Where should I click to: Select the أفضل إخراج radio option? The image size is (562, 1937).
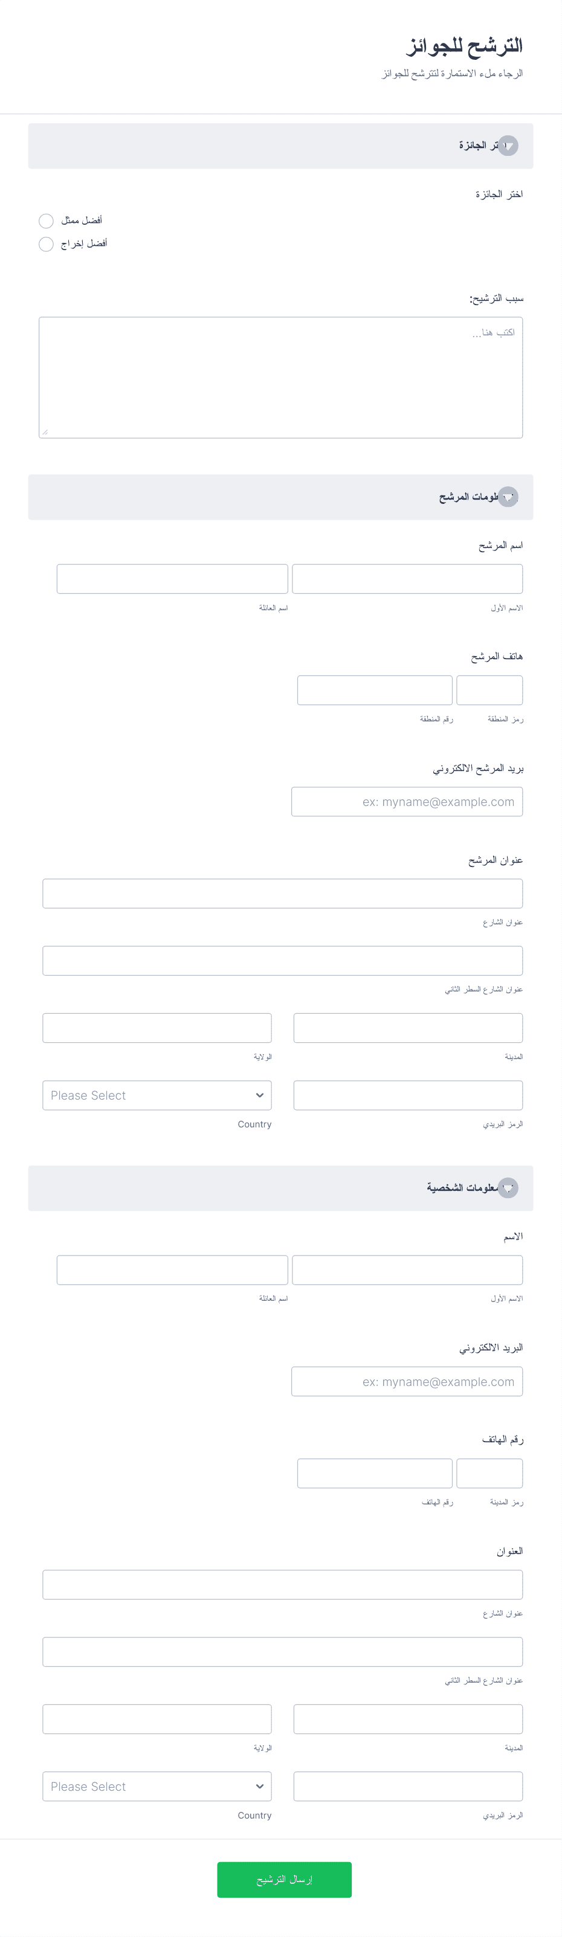click(x=46, y=244)
